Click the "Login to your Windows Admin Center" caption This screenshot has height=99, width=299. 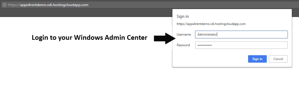[x=90, y=38]
